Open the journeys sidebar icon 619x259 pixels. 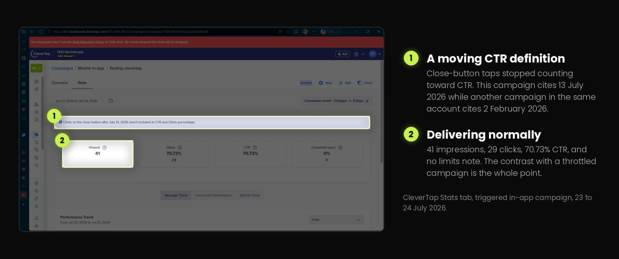click(x=36, y=142)
